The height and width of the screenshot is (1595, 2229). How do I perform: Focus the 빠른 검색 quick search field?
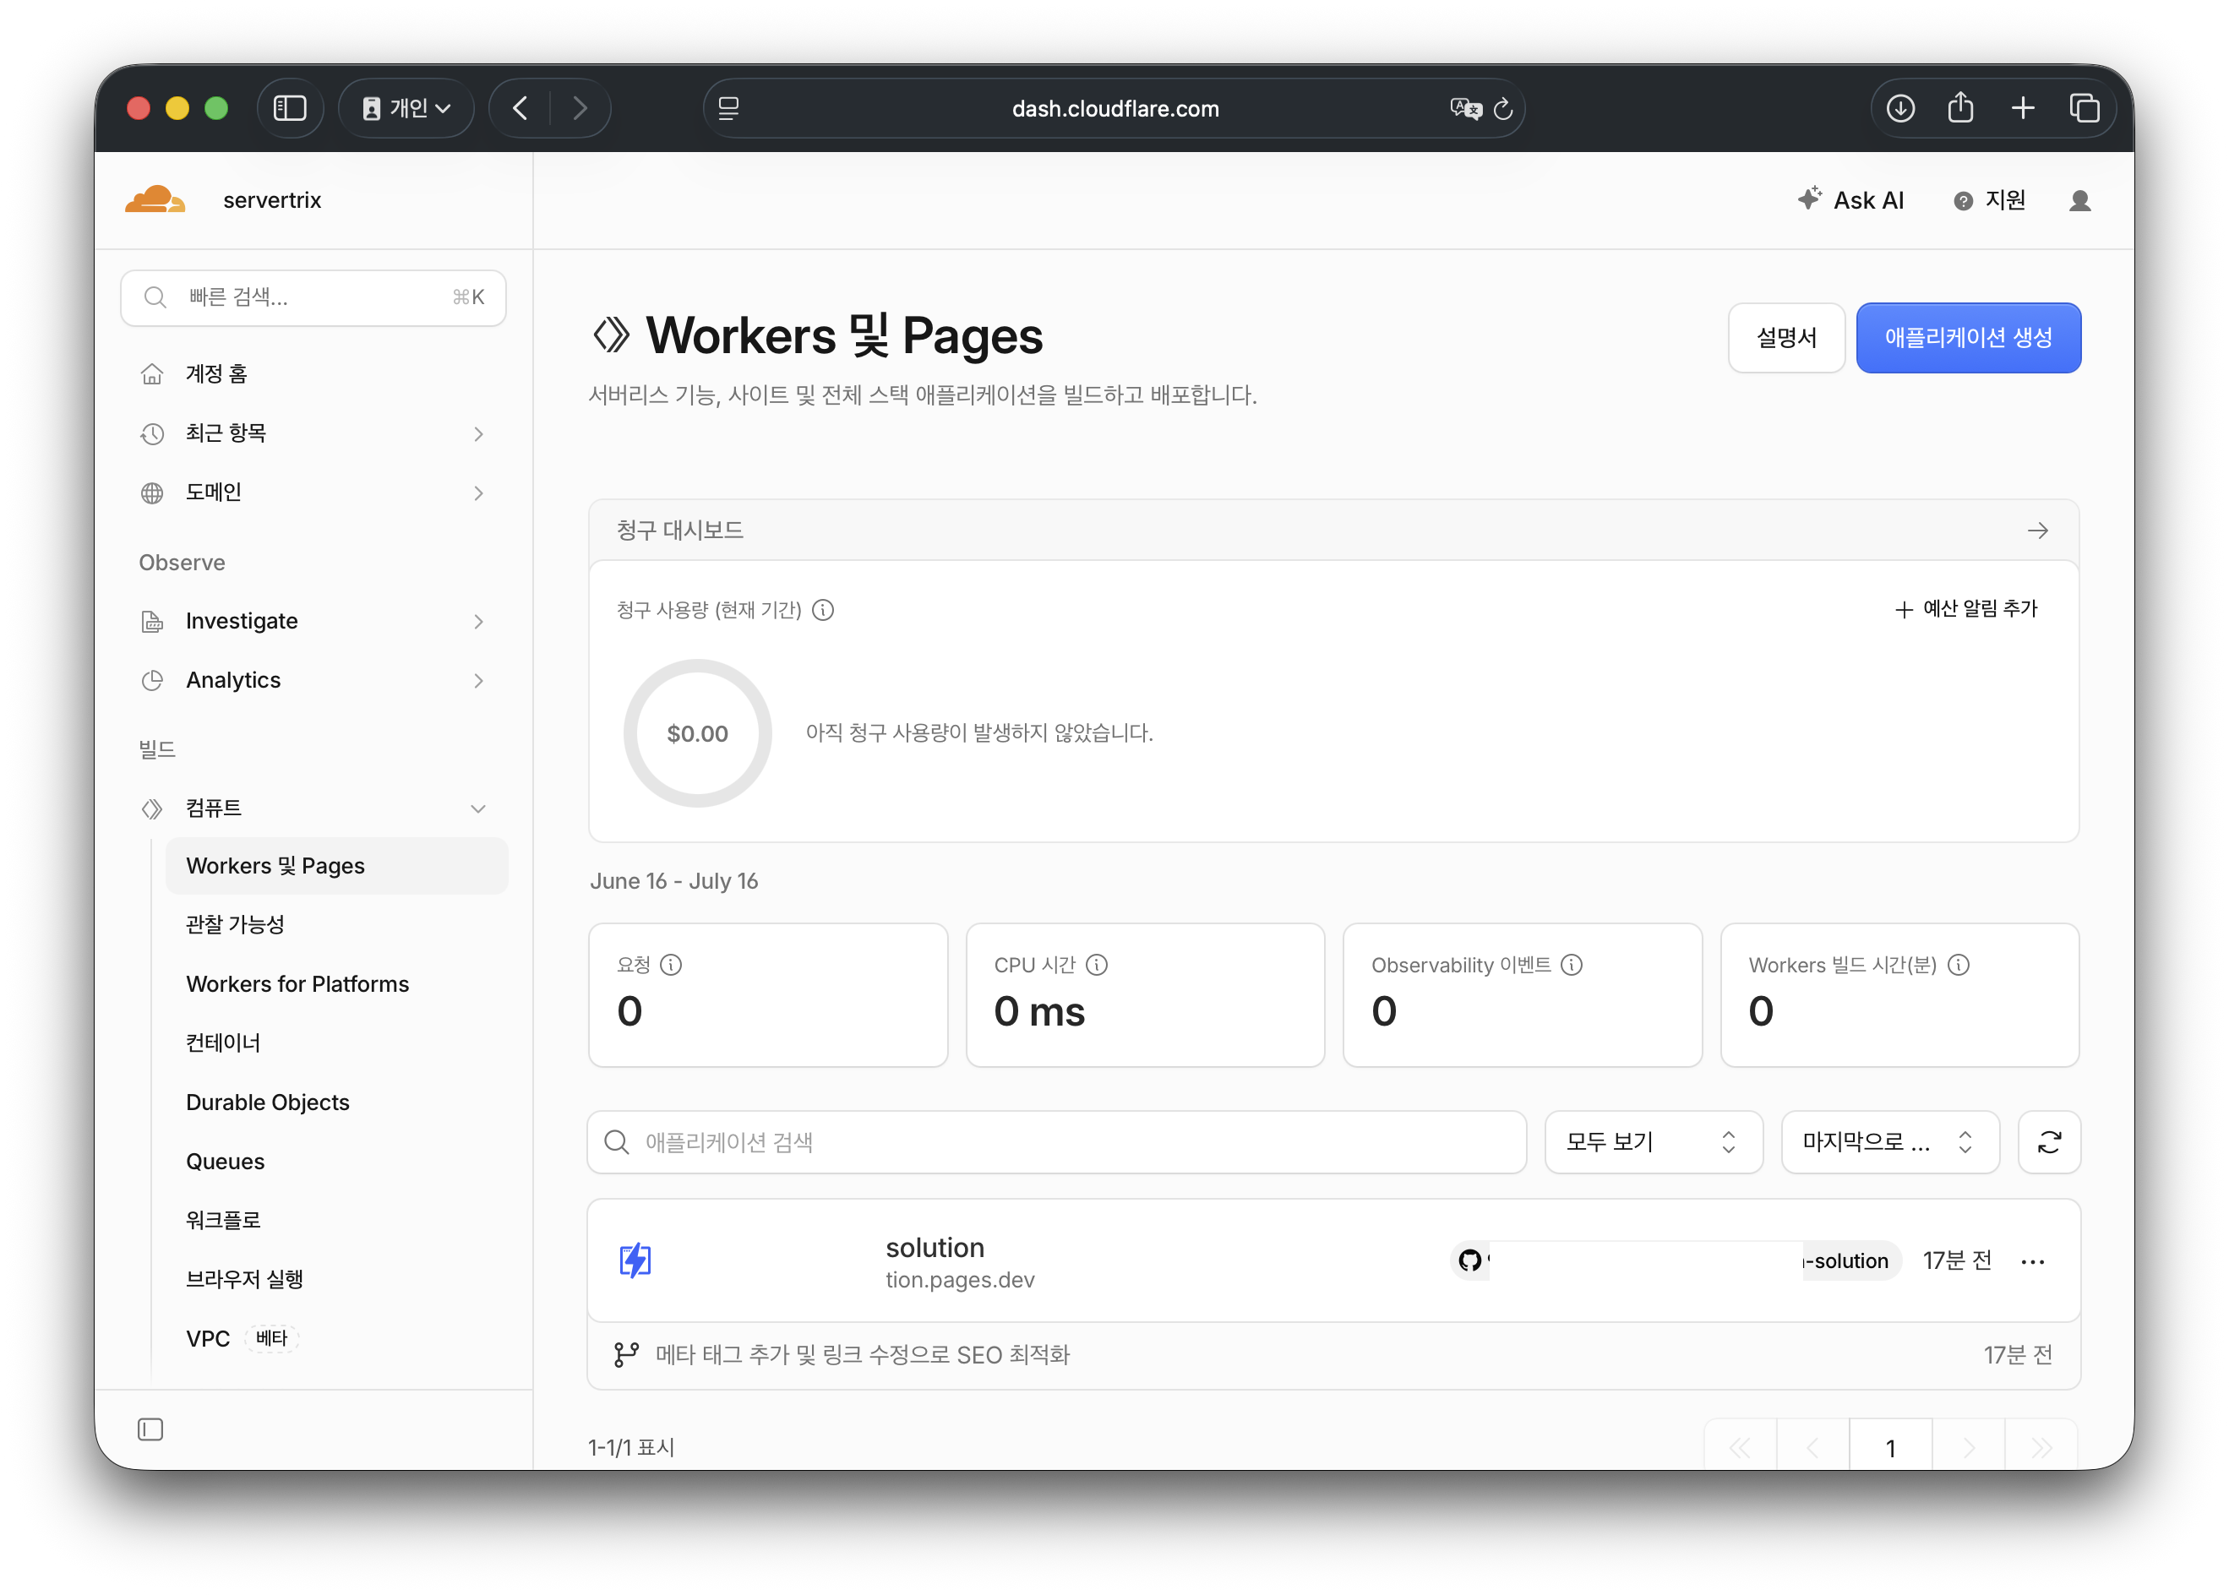coord(313,297)
